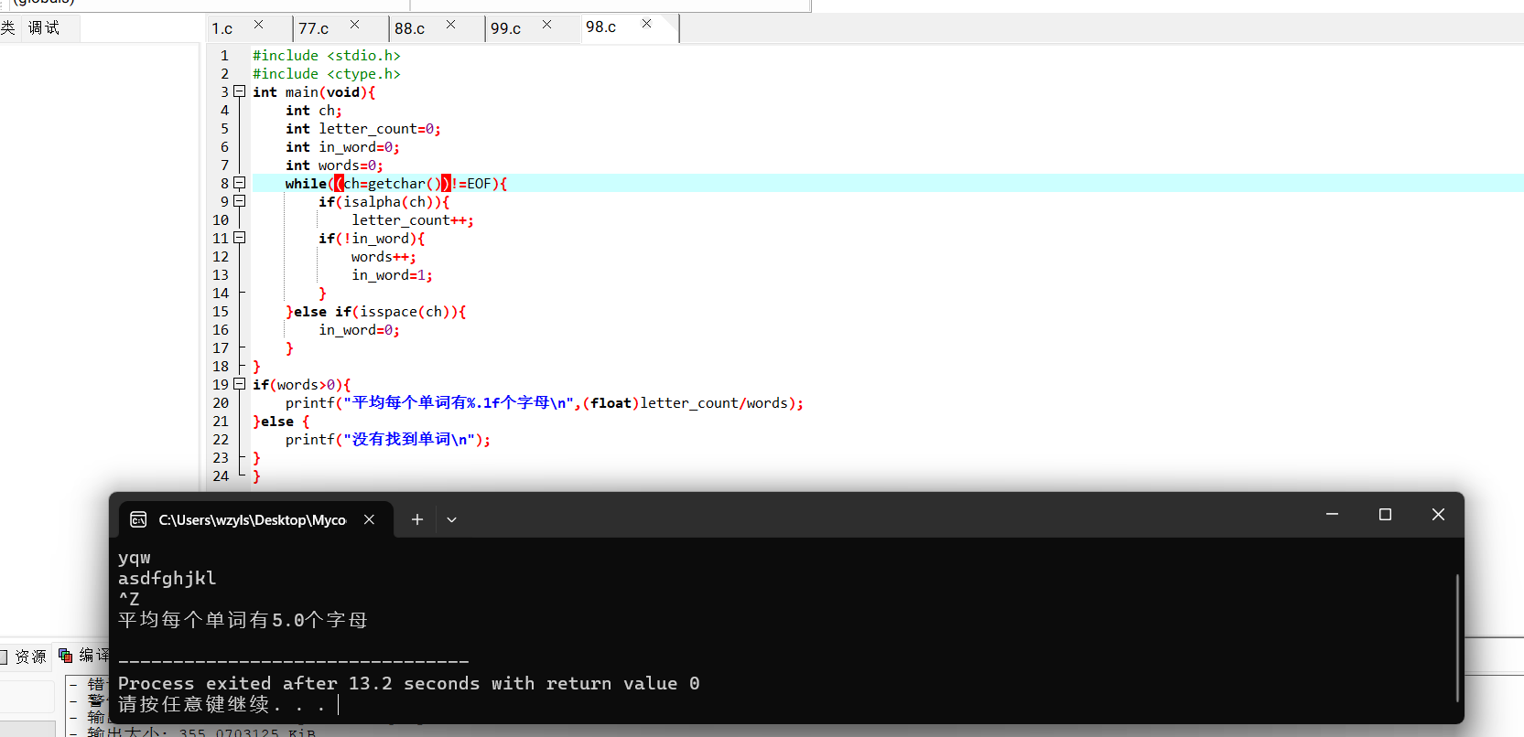Click the console icon in the terminal tab

pyautogui.click(x=138, y=519)
